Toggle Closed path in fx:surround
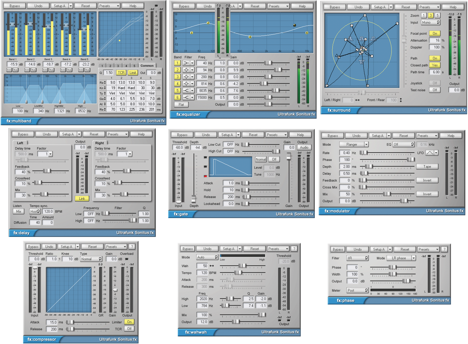The width and height of the screenshot is (468, 344). pos(435,65)
